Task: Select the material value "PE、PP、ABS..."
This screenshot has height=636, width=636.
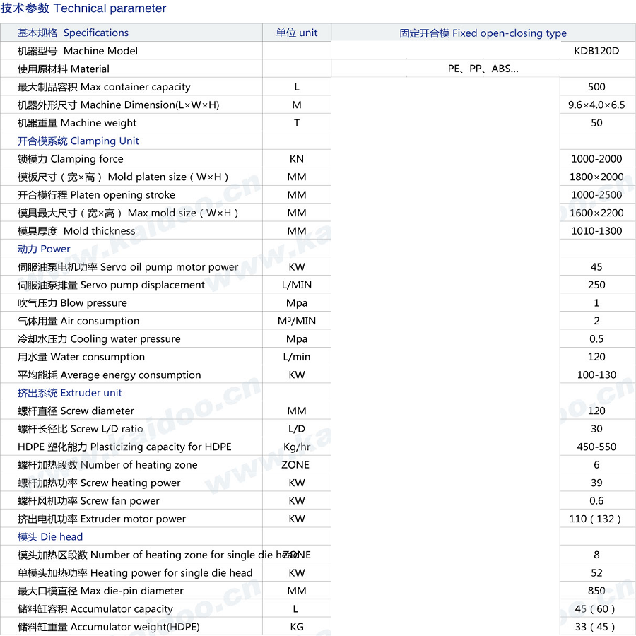Action: point(483,69)
